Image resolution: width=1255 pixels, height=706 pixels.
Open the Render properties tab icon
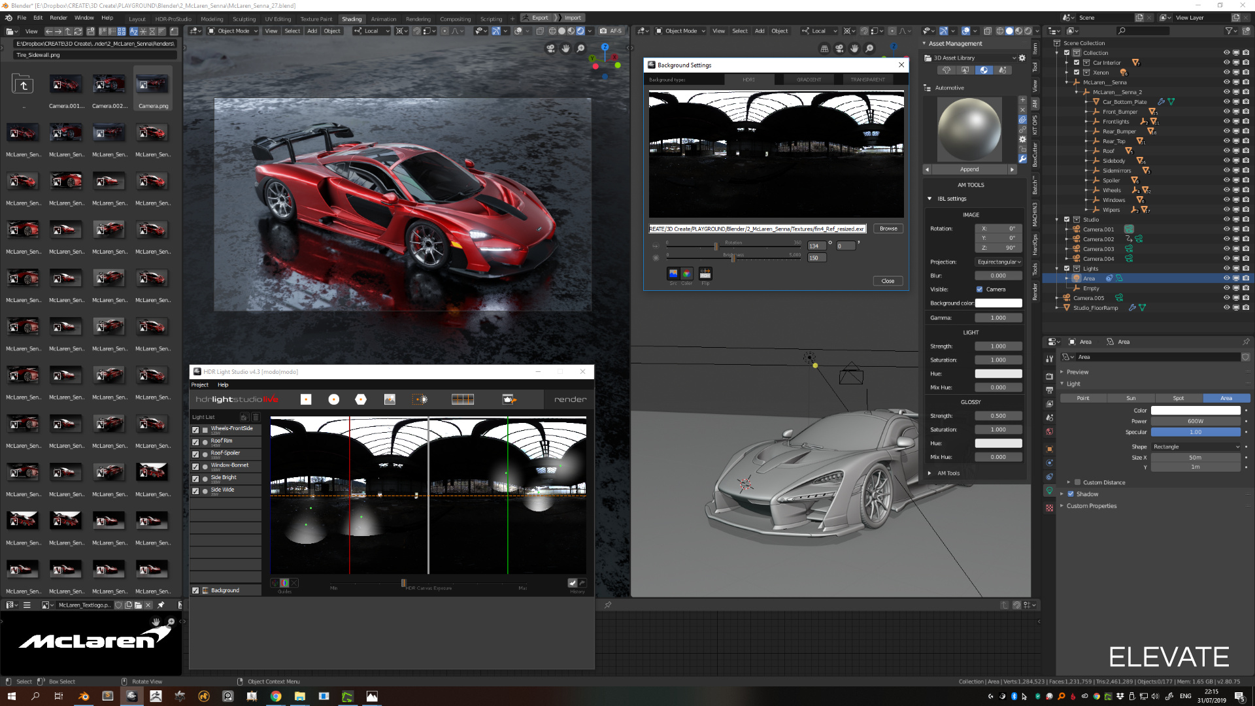1049,376
